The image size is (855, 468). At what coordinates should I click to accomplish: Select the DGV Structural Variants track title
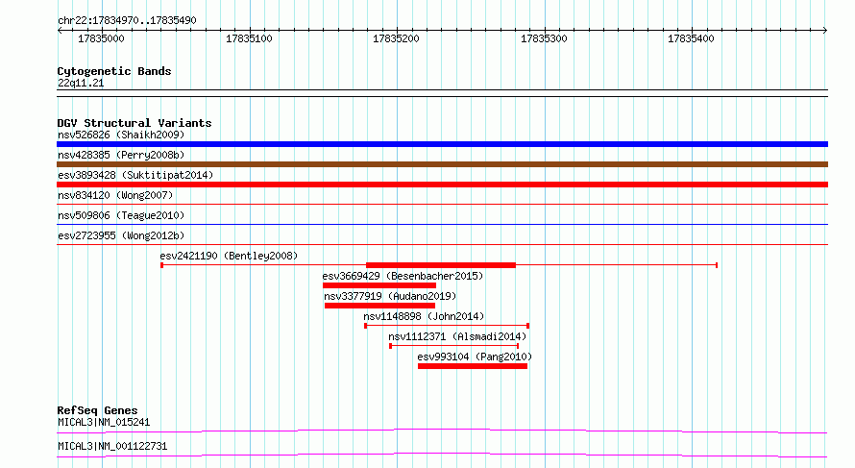[x=134, y=123]
